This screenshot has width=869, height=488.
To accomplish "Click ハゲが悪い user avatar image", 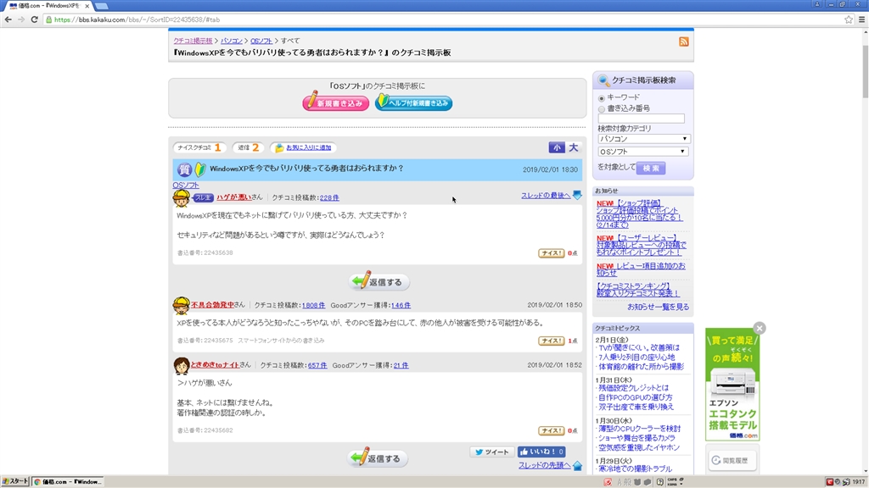I will 182,198.
